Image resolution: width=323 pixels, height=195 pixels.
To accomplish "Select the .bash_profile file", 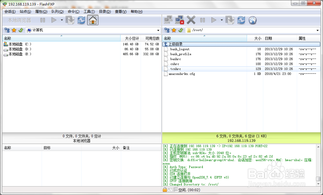I will [x=241, y=54].
